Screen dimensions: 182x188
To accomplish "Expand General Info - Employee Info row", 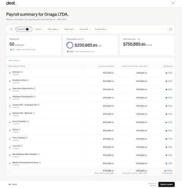I will pos(10,106).
